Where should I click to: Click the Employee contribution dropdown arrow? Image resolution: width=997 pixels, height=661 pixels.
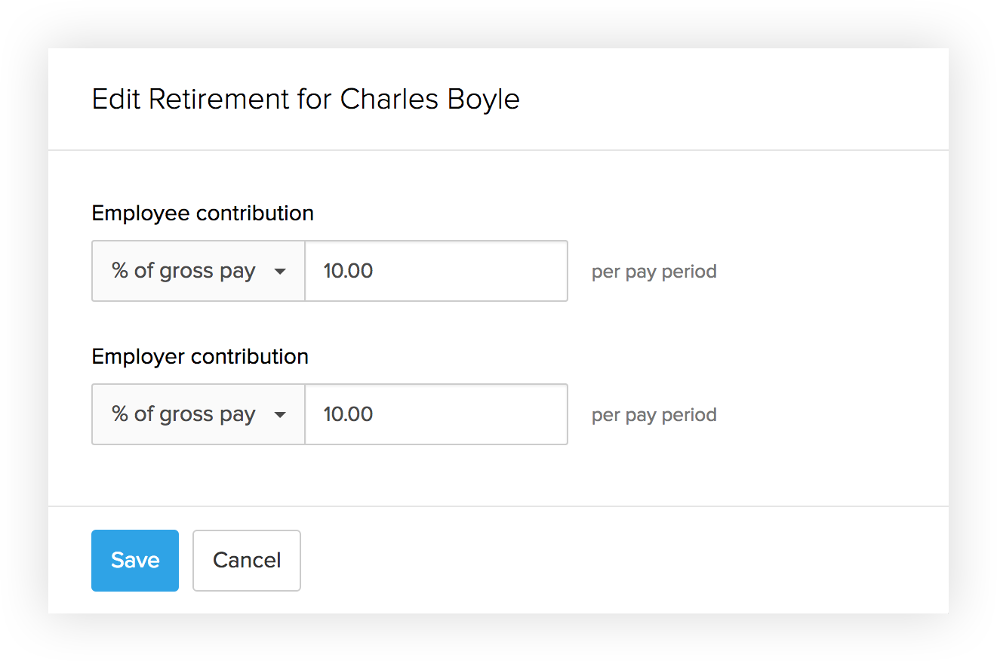point(280,272)
